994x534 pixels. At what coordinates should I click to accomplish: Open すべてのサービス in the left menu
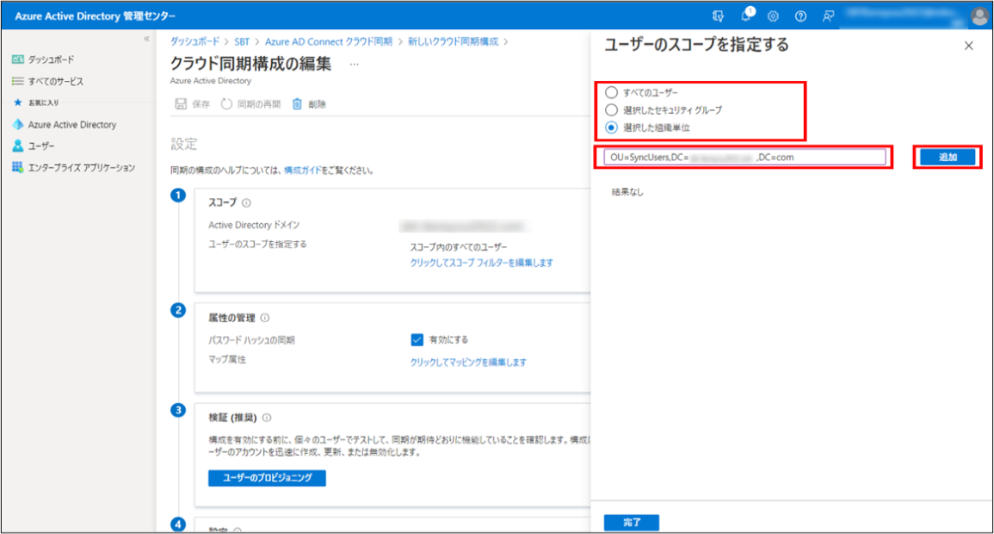[47, 81]
